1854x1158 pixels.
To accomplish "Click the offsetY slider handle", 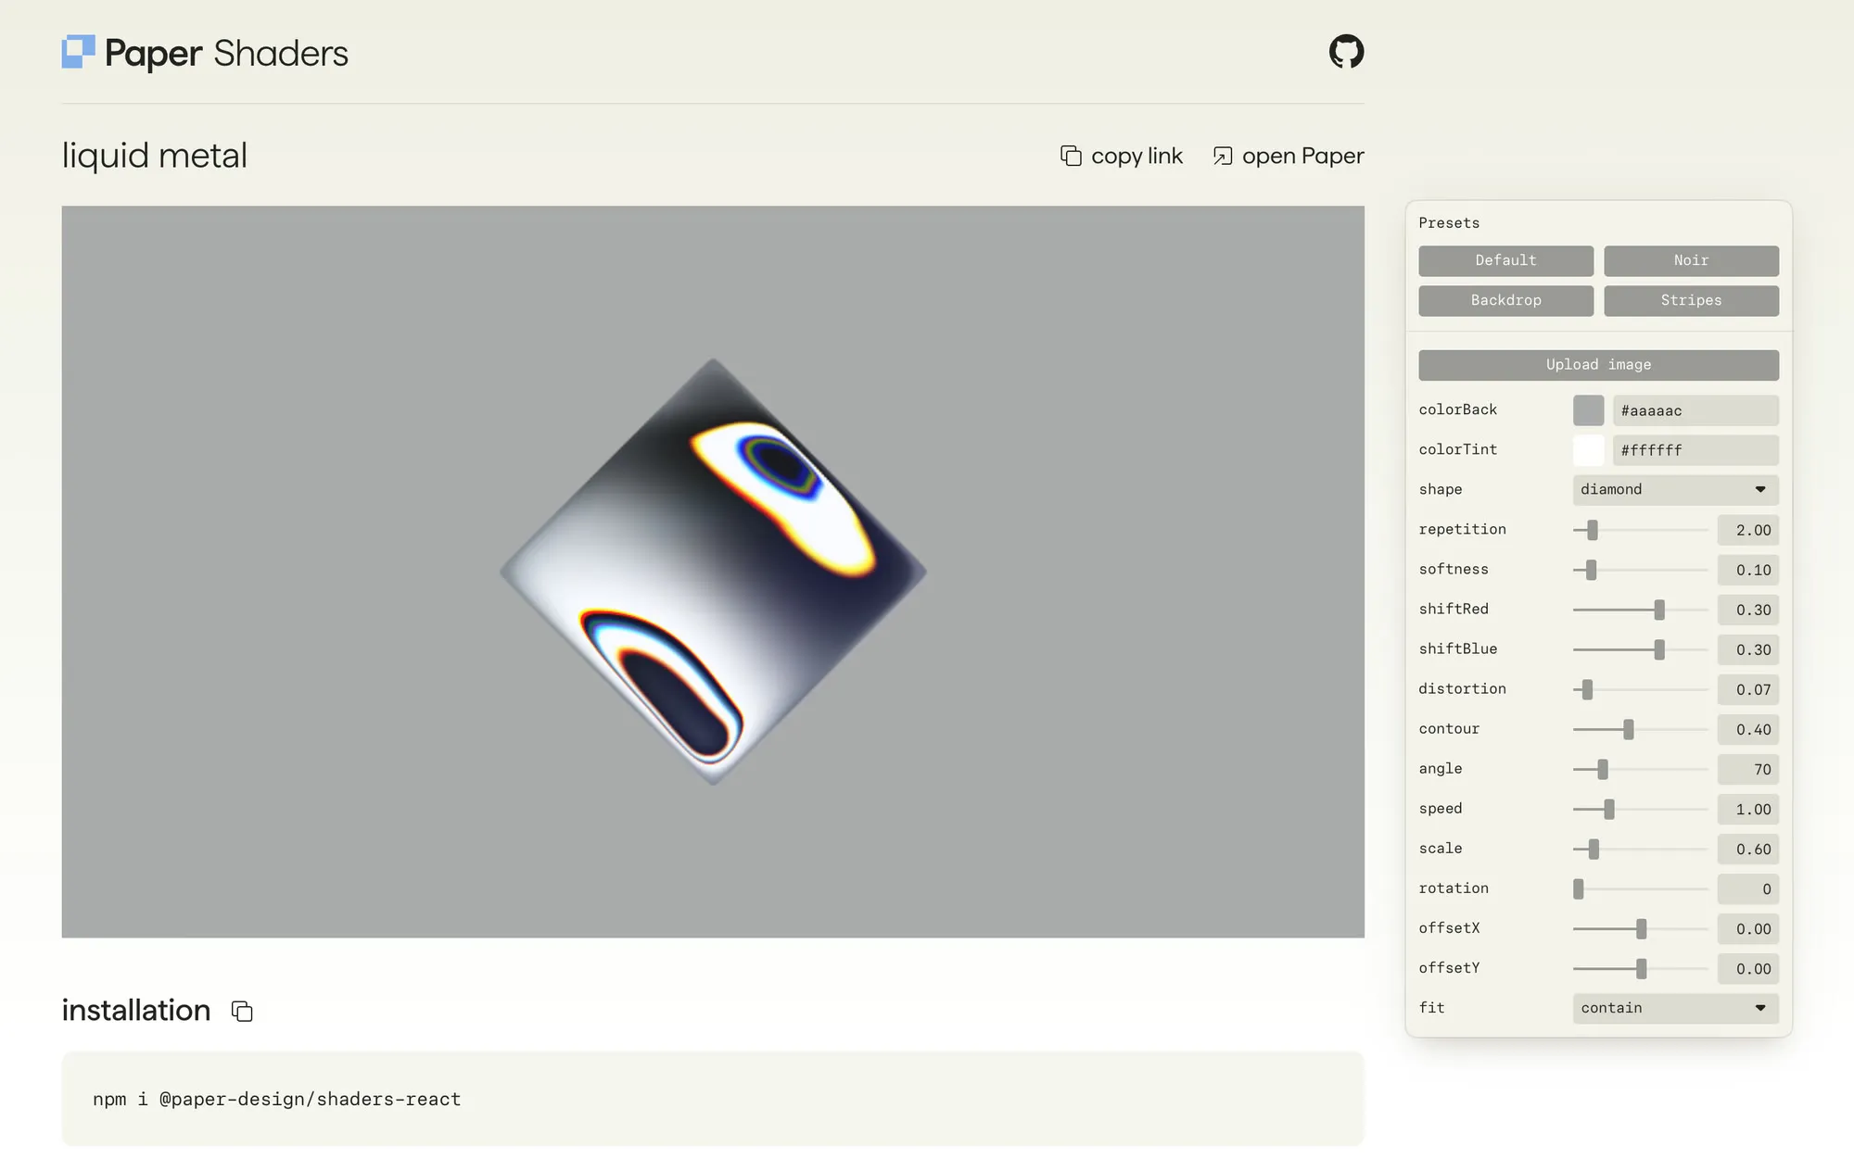I will 1641,968.
